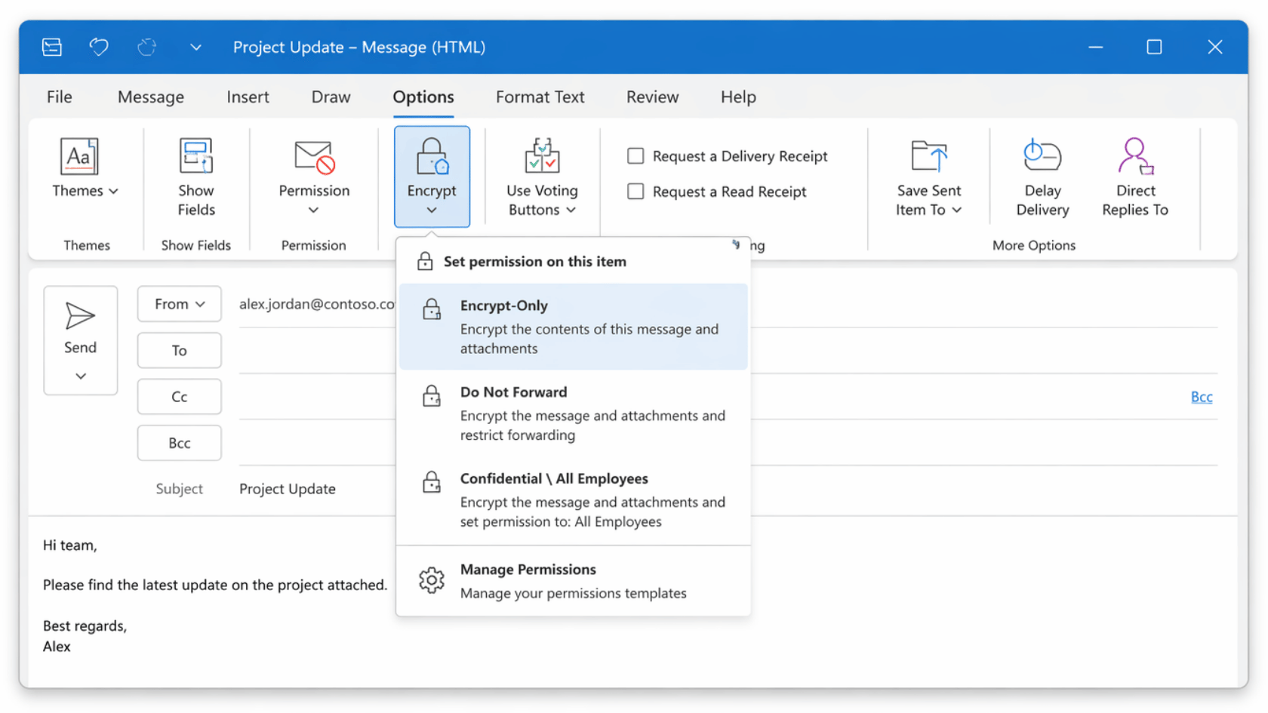Click the message body at "Hi team,"
This screenshot has width=1268, height=713.
[69, 545]
